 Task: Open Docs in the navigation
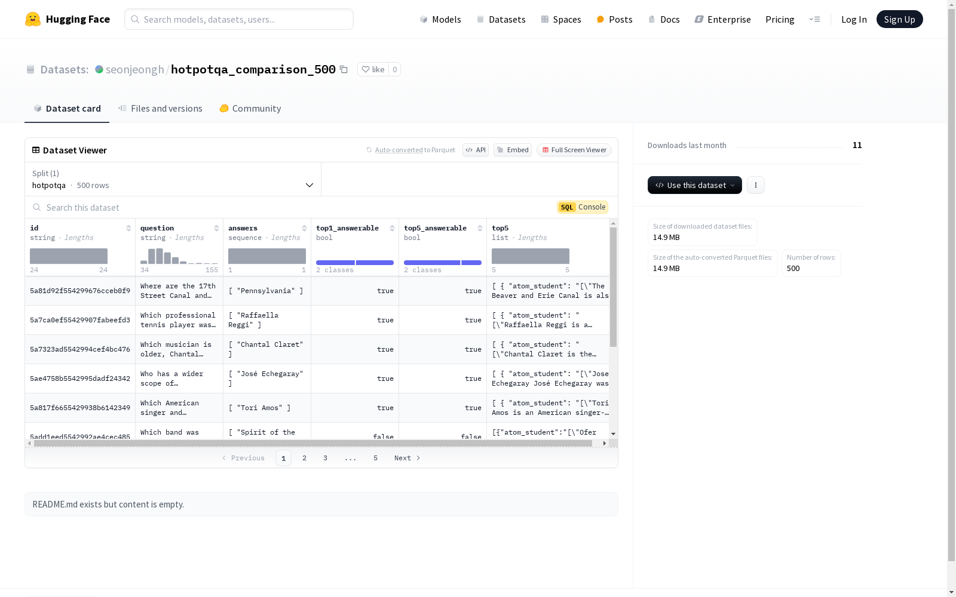tap(664, 19)
